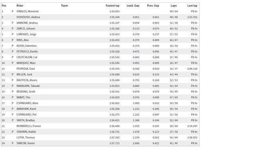
Task: Select rider LUTHI, Thomas
Action: point(26,138)
